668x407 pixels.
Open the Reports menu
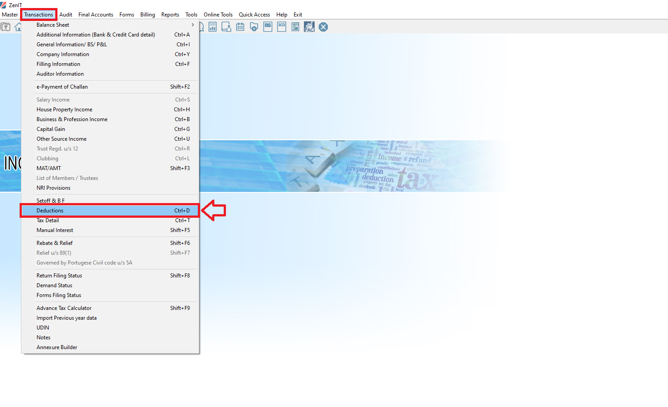click(x=170, y=15)
